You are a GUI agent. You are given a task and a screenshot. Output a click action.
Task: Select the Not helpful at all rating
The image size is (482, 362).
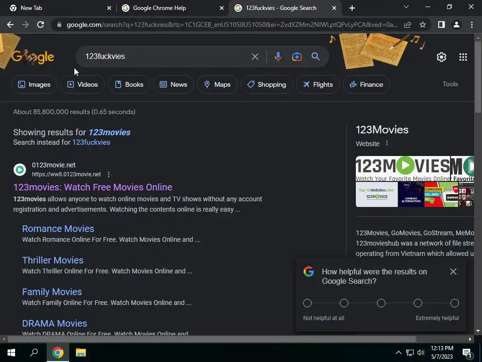click(x=307, y=303)
